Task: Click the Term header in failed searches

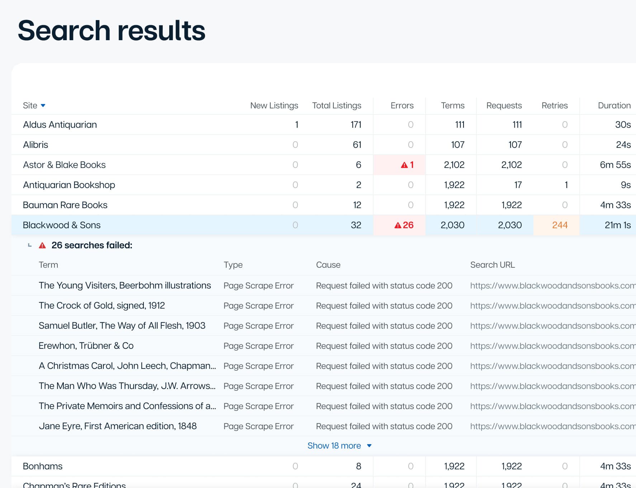Action: pos(48,265)
